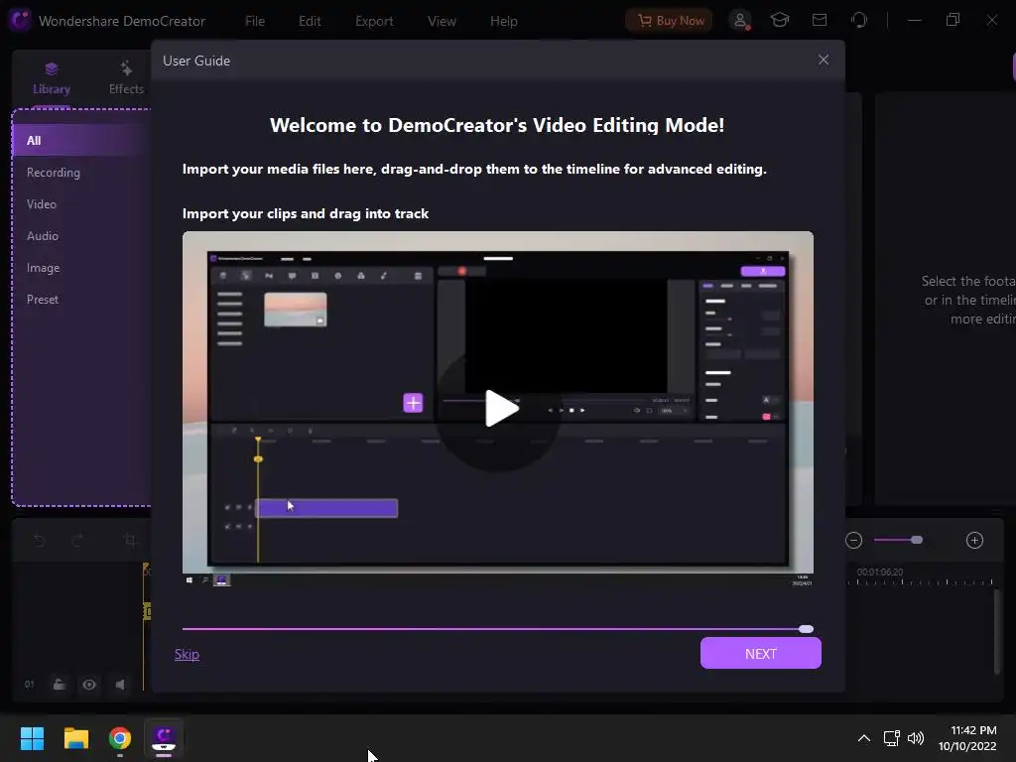Open the Export menu

(374, 21)
